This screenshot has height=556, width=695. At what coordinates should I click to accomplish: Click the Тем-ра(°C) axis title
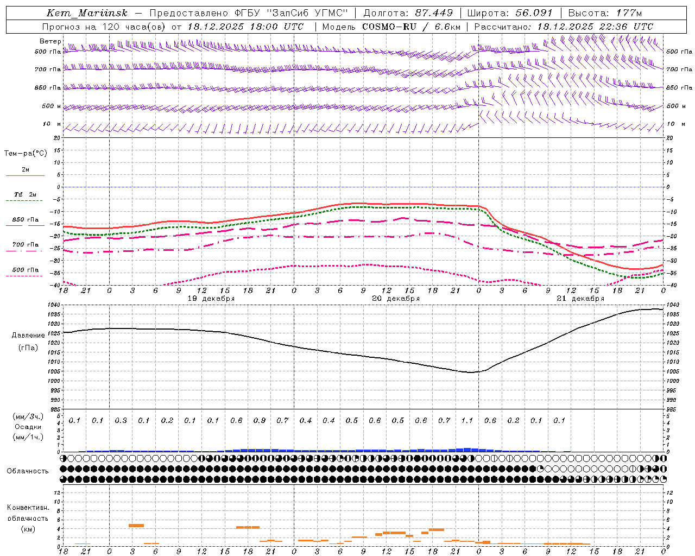26,154
